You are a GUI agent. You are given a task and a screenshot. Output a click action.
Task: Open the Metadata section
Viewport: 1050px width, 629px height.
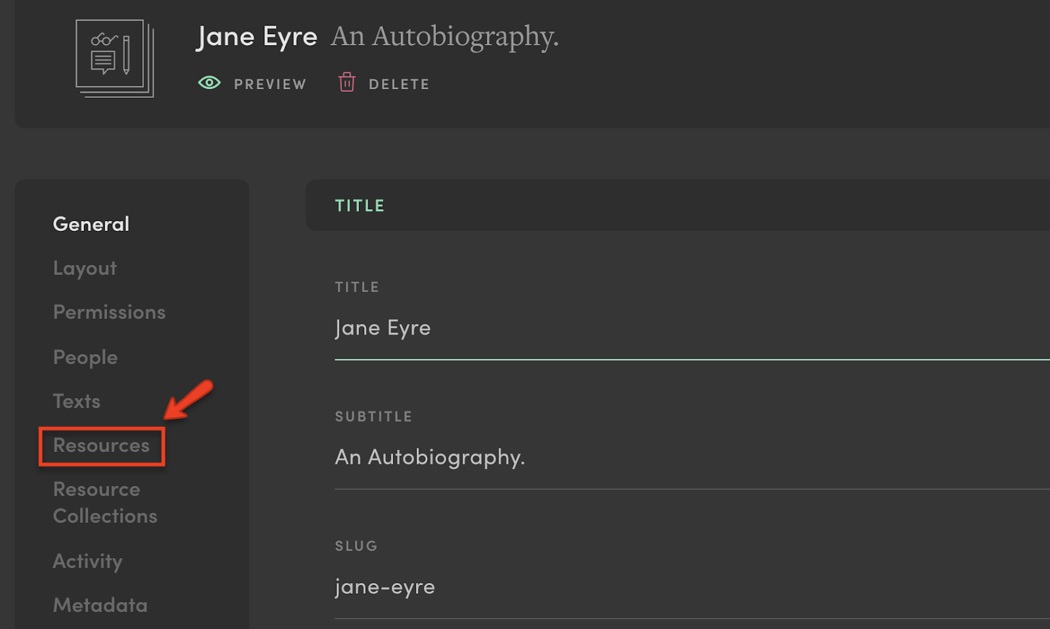click(100, 605)
